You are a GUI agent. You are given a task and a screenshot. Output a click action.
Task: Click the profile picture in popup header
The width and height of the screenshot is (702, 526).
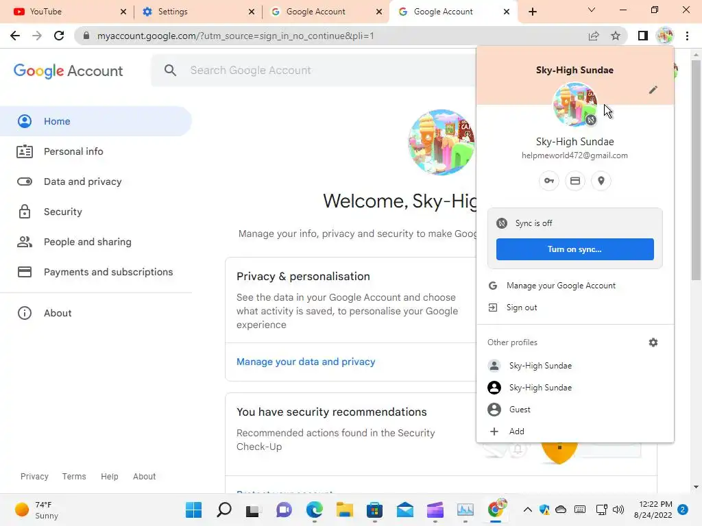(x=575, y=104)
